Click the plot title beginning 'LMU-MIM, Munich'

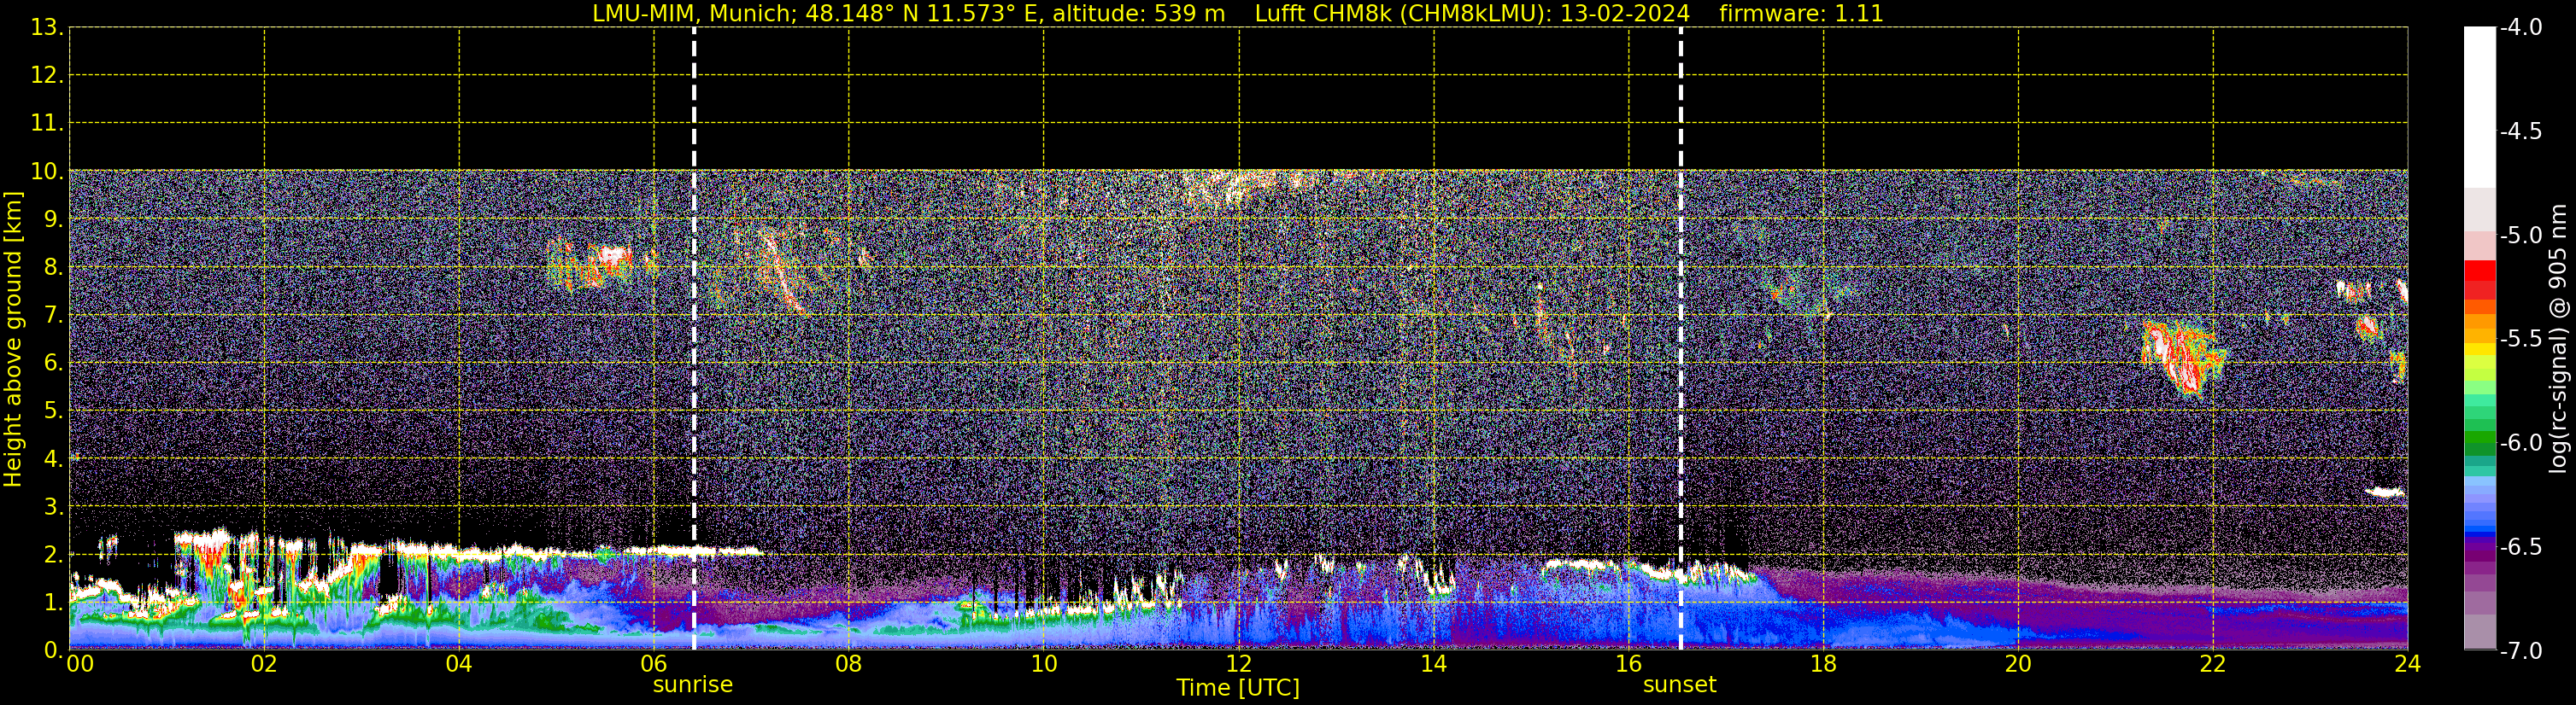coord(1238,14)
